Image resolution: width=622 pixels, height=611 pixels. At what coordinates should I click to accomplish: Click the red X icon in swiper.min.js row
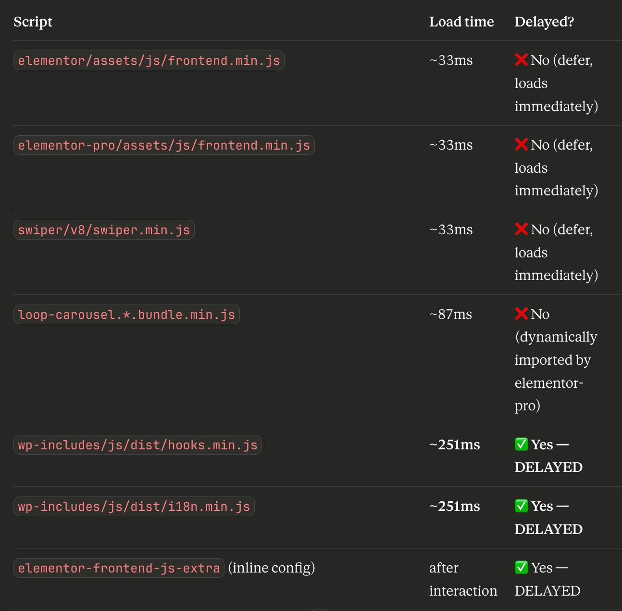pyautogui.click(x=522, y=229)
